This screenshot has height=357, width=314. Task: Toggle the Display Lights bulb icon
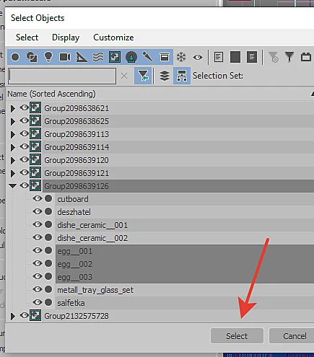point(48,57)
